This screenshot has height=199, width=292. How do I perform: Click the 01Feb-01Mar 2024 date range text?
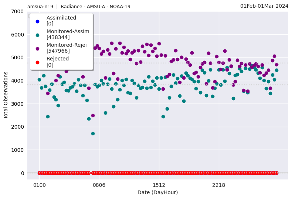click(x=264, y=6)
